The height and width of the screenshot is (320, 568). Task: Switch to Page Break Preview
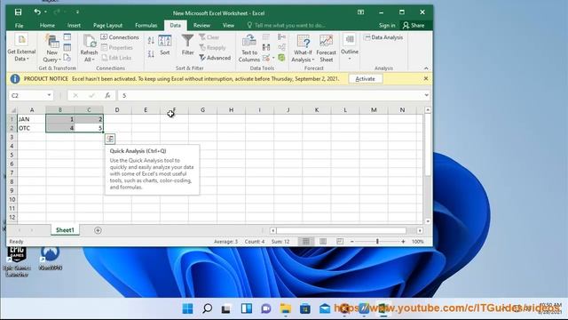[x=339, y=241]
